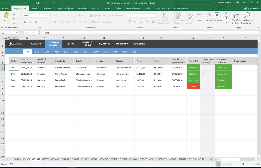Expand the formula bar chevron
261x168 pixels.
click(x=258, y=33)
